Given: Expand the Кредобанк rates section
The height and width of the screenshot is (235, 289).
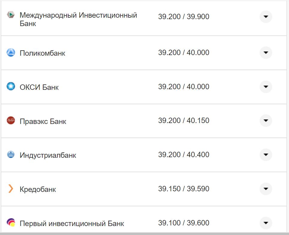Looking at the screenshot, I should [266, 189].
